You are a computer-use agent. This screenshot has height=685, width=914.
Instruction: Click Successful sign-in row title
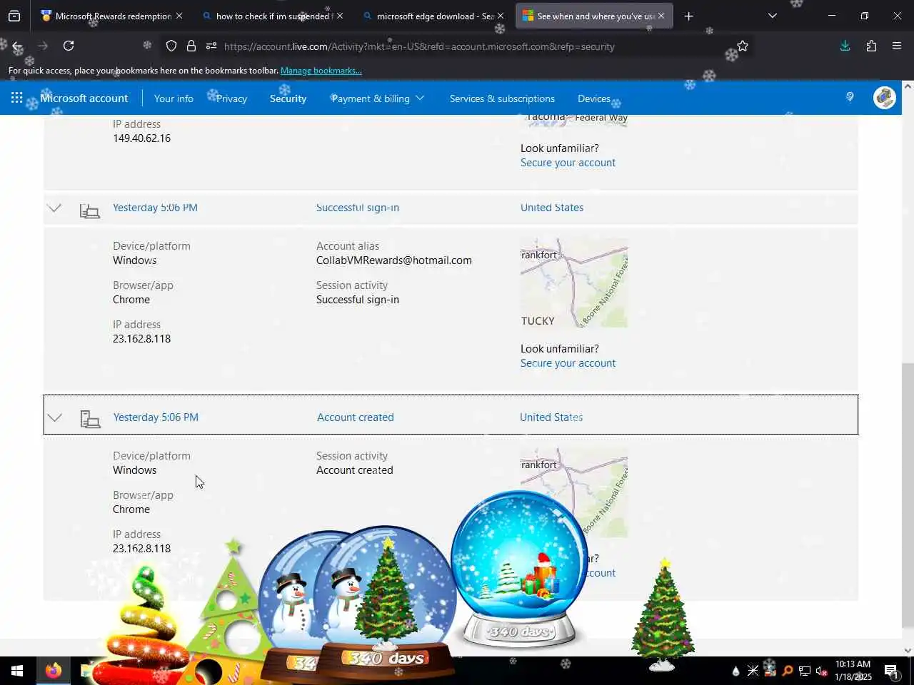coord(358,208)
